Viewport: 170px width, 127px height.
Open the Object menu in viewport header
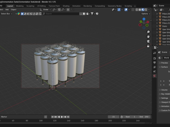(13, 10)
